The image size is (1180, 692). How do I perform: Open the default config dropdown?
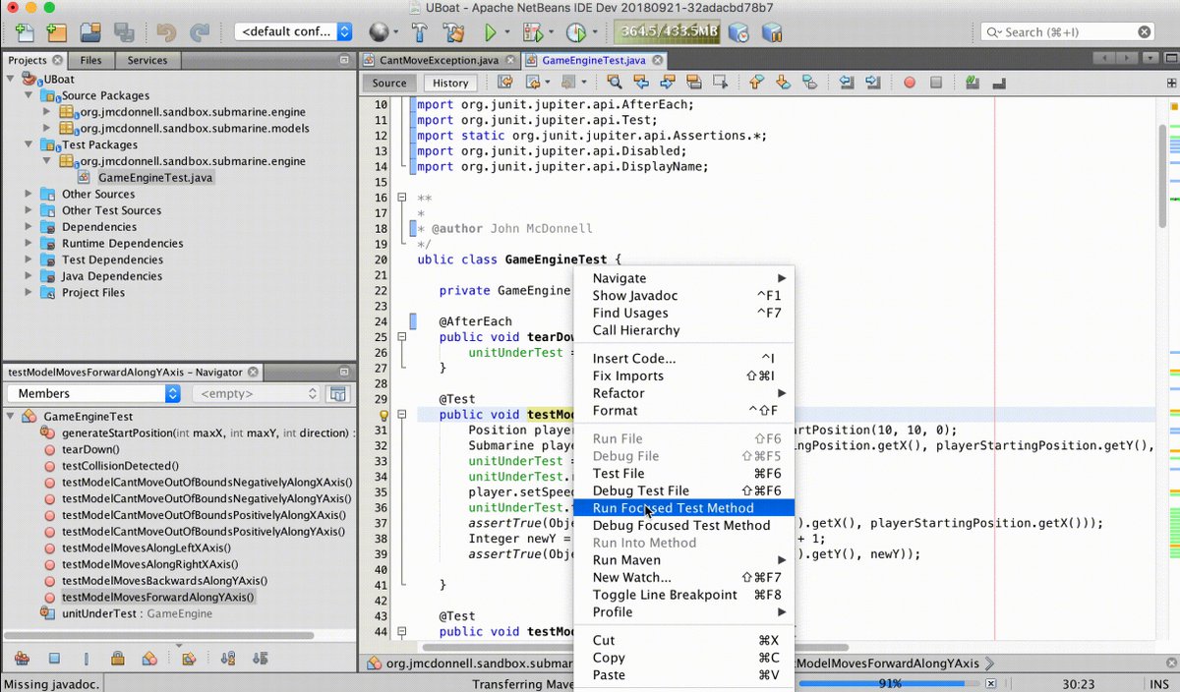coord(293,31)
